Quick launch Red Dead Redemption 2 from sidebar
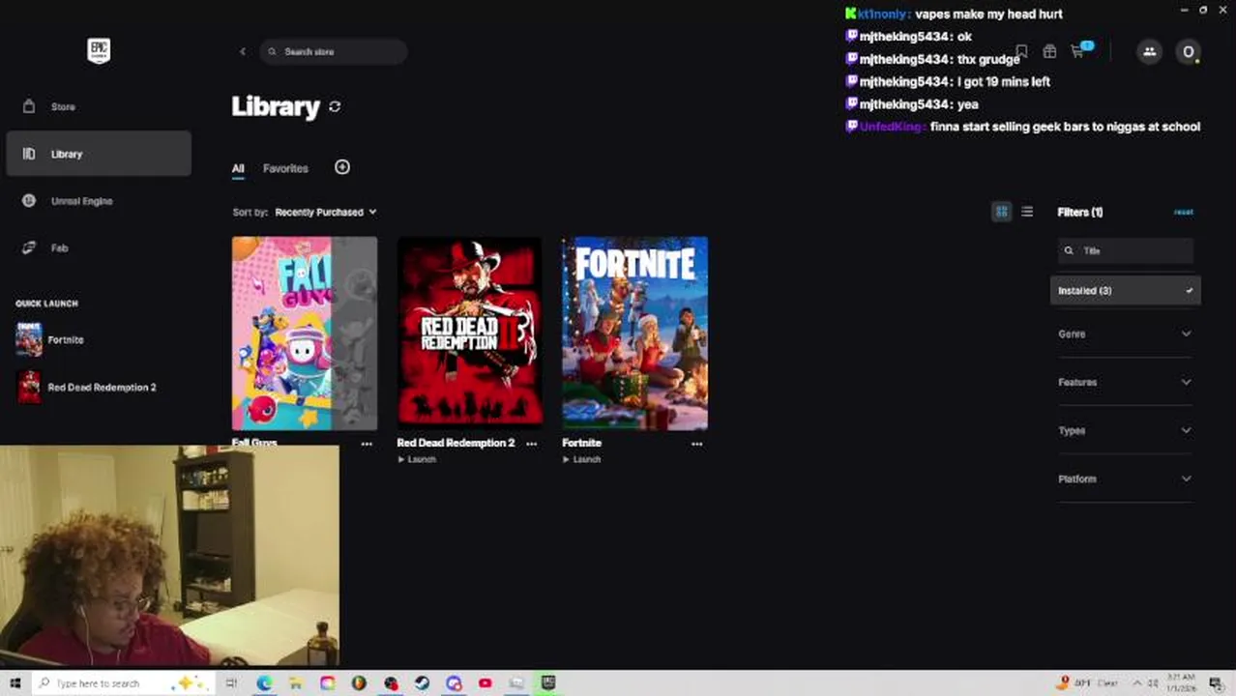 (86, 388)
